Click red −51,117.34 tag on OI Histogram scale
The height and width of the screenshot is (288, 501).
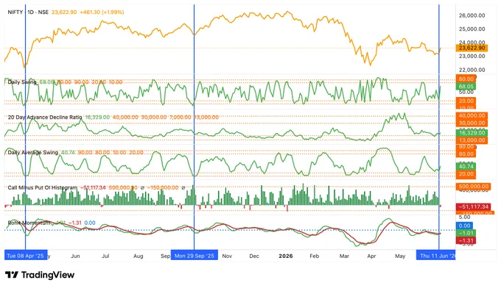(x=473, y=207)
